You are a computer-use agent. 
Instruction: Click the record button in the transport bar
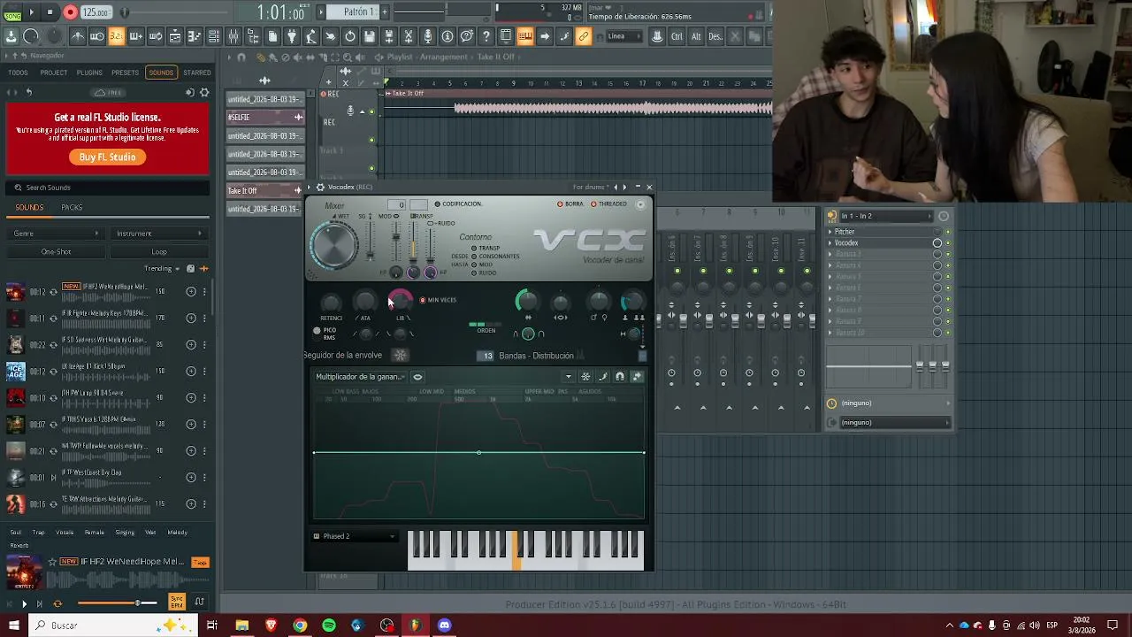tap(70, 12)
